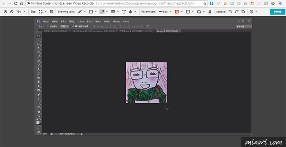
Task: Click the Chrome address bar URL
Action: click(146, 3)
